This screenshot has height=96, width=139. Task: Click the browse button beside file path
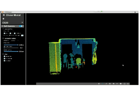click(x=22, y=35)
